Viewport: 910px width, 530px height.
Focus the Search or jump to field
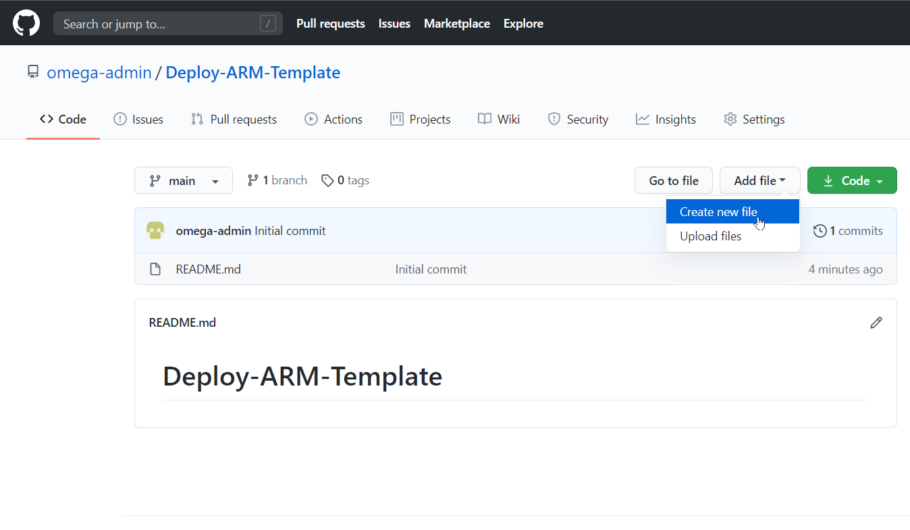coord(168,24)
